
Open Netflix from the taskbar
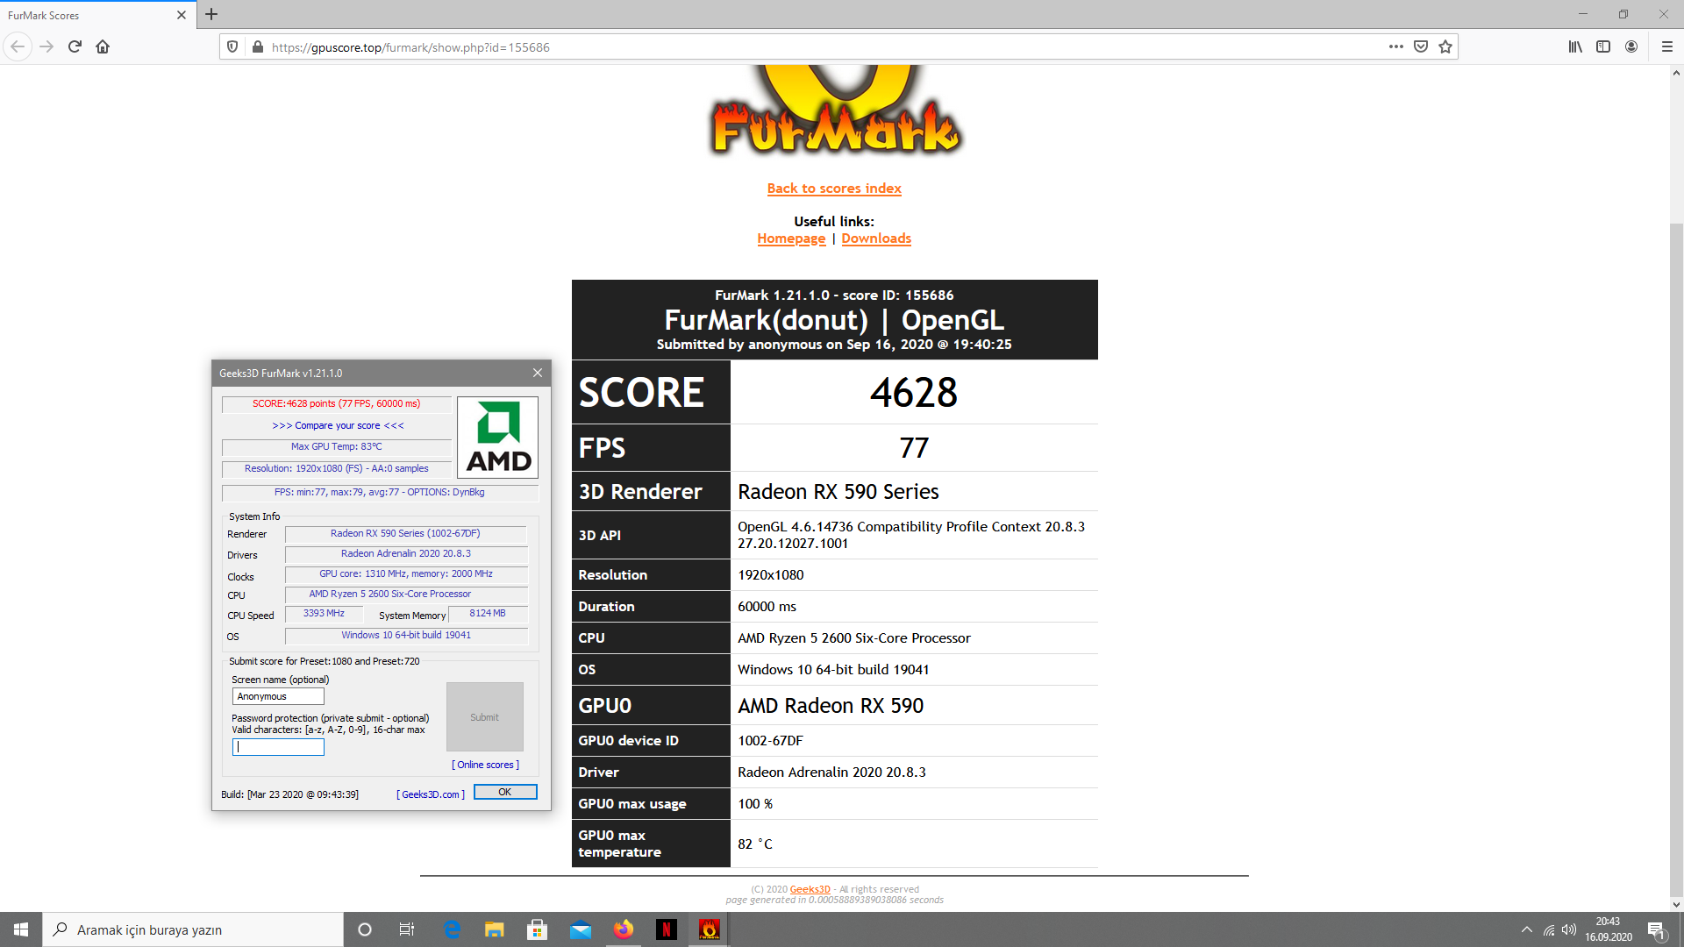coord(667,929)
